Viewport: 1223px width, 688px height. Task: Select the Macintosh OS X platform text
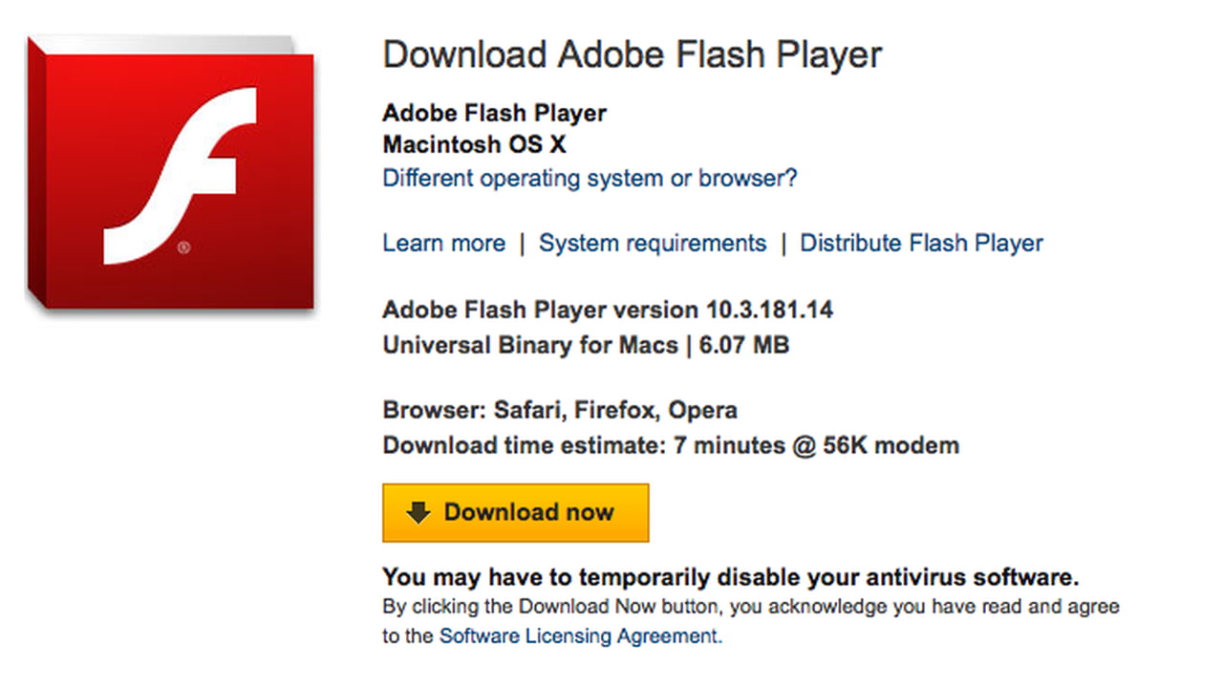[x=474, y=145]
